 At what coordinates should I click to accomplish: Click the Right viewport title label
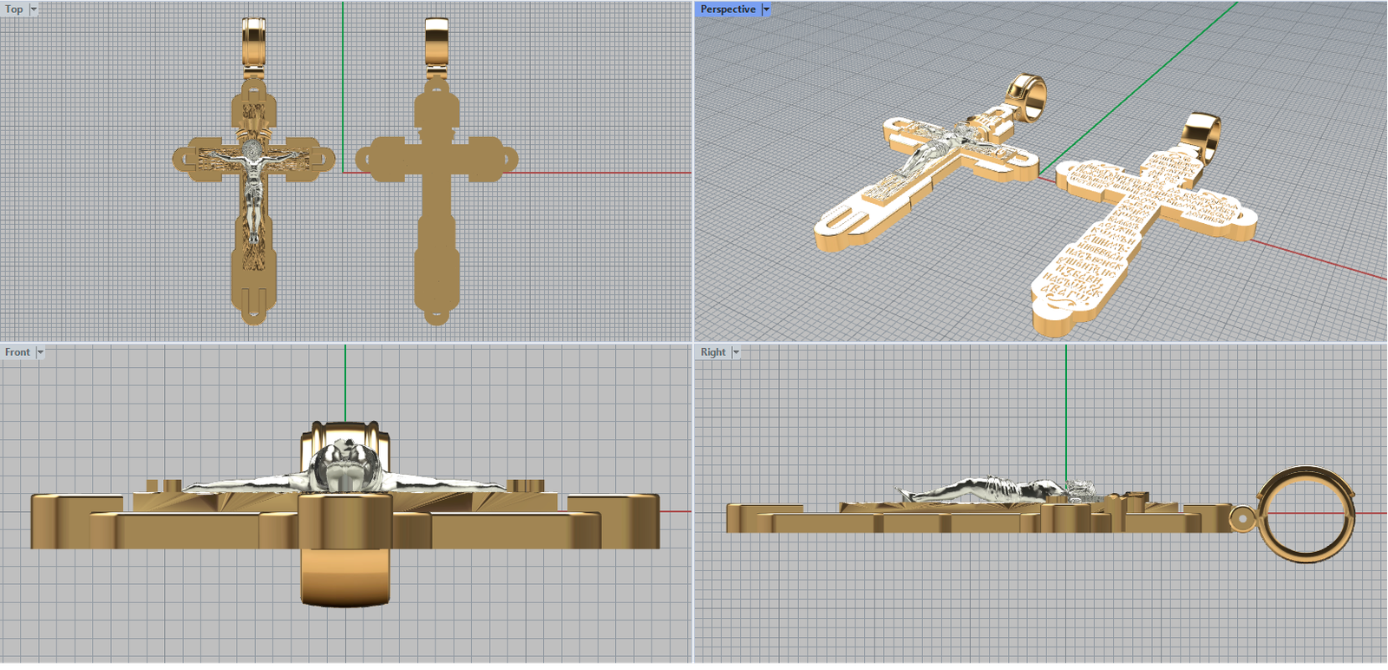pyautogui.click(x=712, y=352)
